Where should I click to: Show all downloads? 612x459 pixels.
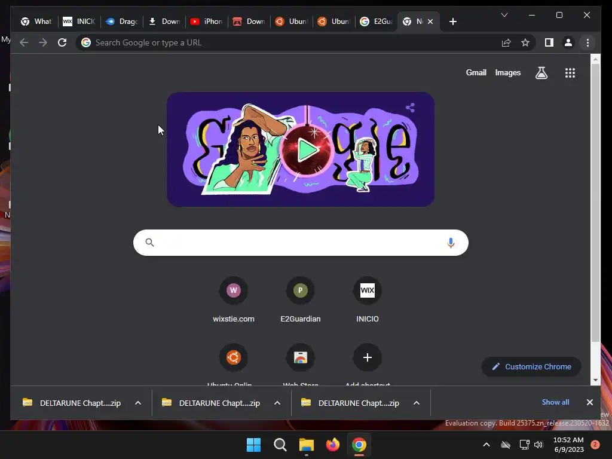[x=555, y=402]
